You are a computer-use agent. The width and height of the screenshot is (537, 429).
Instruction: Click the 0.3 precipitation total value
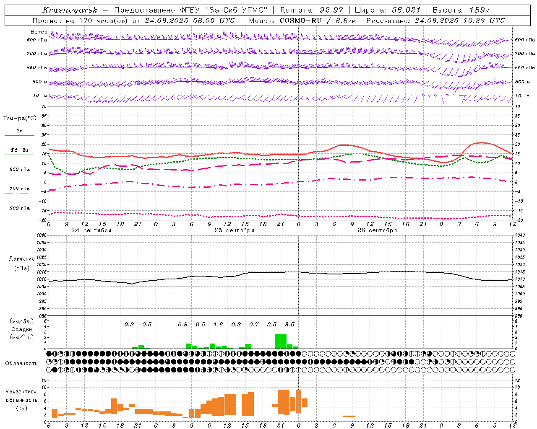point(236,324)
